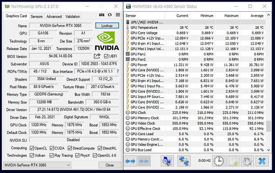The width and height of the screenshot is (275, 173).
Task: Toggle the DirectML checkbox
Action: (100, 148)
